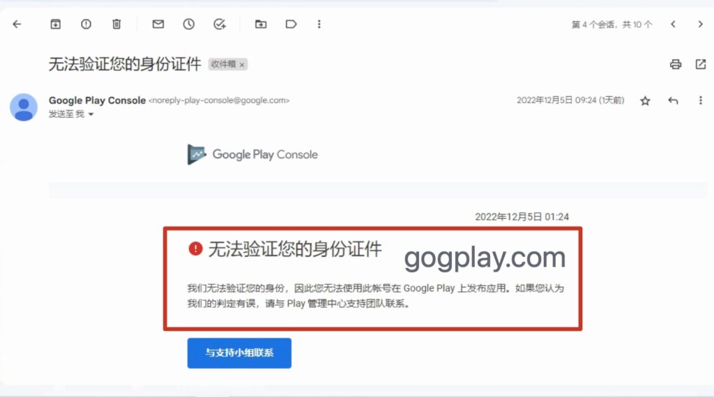The height and width of the screenshot is (397, 714).
Task: Print the entire email
Action: pyautogui.click(x=676, y=64)
